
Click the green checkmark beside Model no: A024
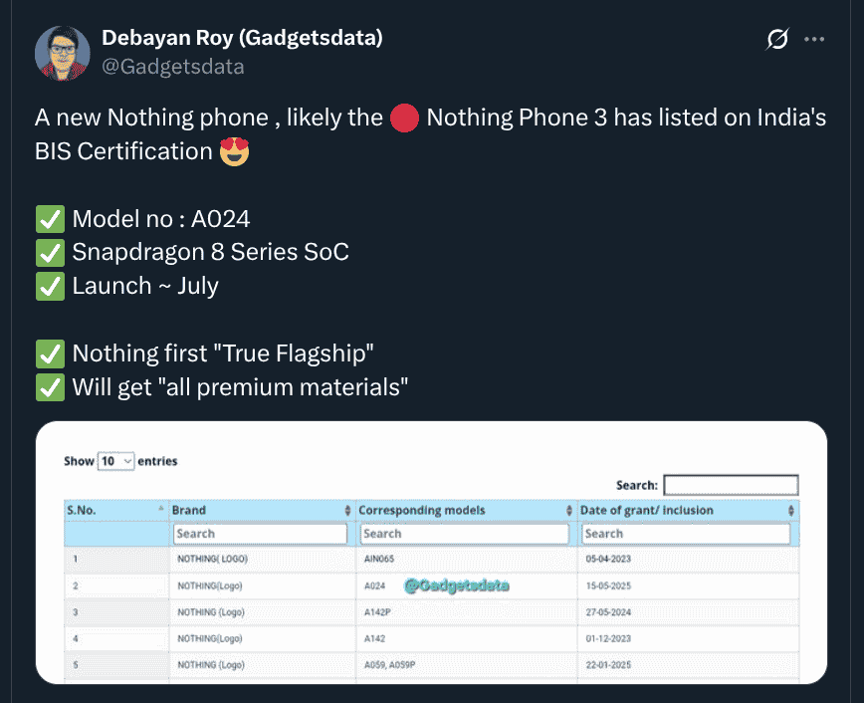pos(49,219)
